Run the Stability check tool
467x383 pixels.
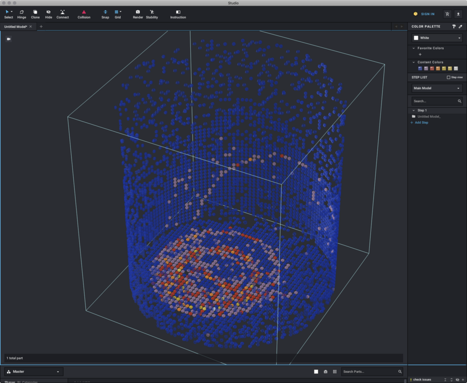[x=152, y=14]
